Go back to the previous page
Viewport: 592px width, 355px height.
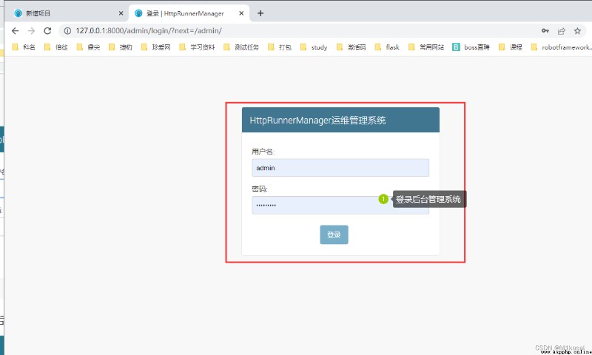tap(15, 31)
